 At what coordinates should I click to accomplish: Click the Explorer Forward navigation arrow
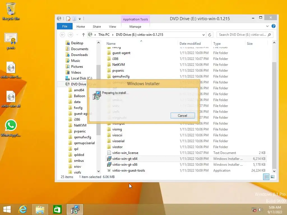click(70, 34)
